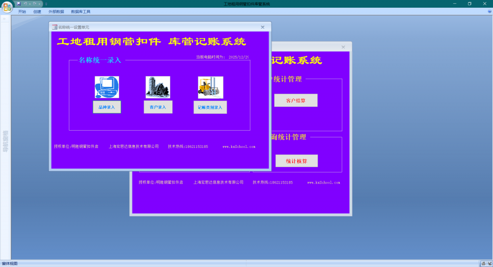Click the Save icon in quick access toolbar
Screen dimensions: 493x267
tap(19, 4)
